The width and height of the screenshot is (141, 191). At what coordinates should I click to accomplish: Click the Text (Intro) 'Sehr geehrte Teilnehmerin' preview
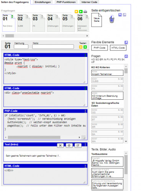click(33, 156)
